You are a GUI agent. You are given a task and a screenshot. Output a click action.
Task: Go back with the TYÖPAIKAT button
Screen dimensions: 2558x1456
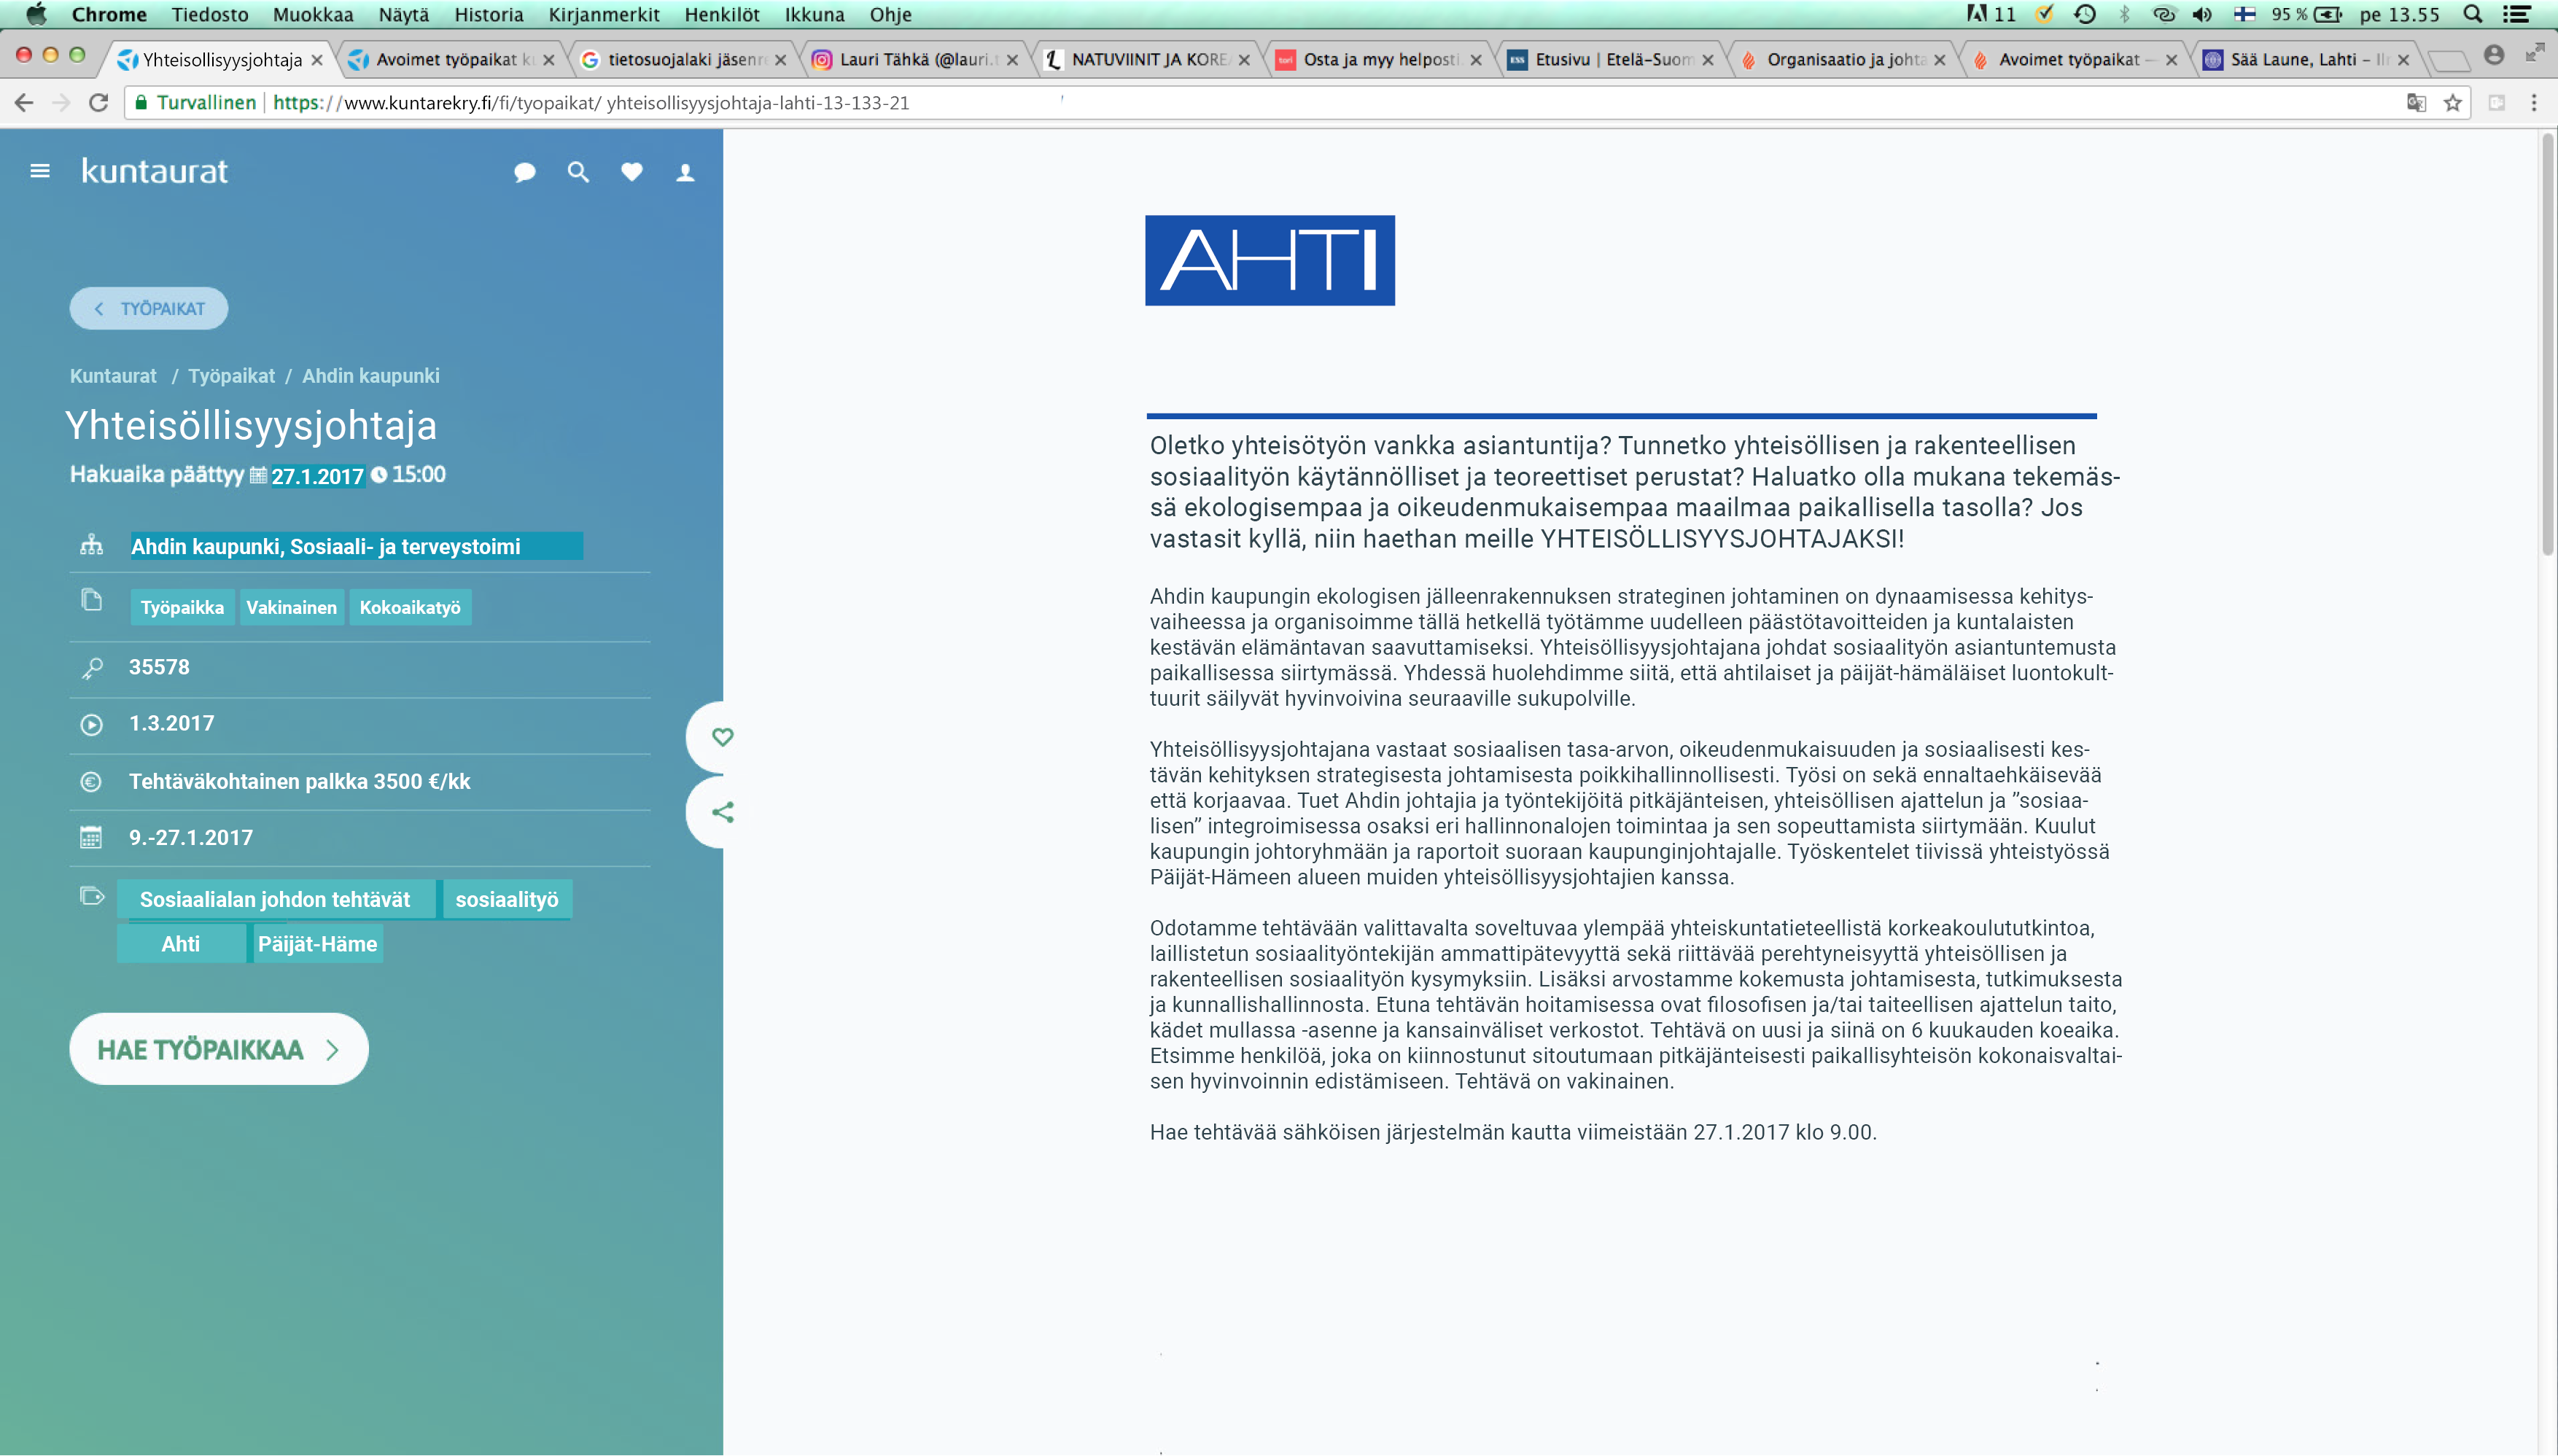pyautogui.click(x=149, y=308)
